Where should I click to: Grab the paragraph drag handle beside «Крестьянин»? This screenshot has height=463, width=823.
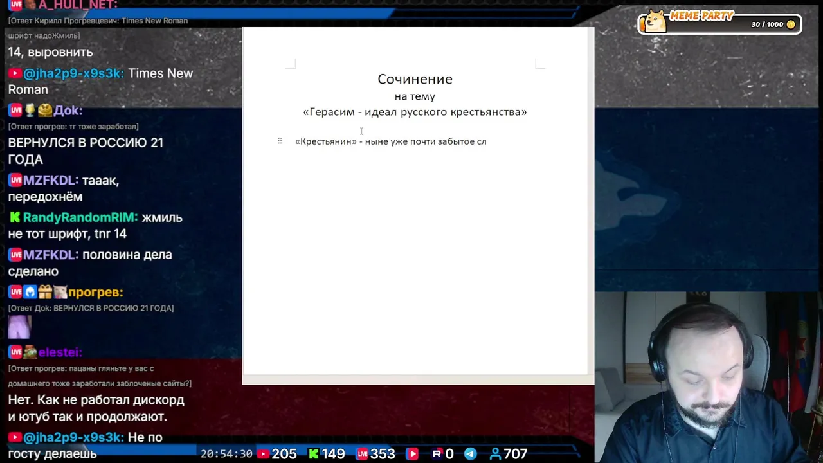(280, 141)
